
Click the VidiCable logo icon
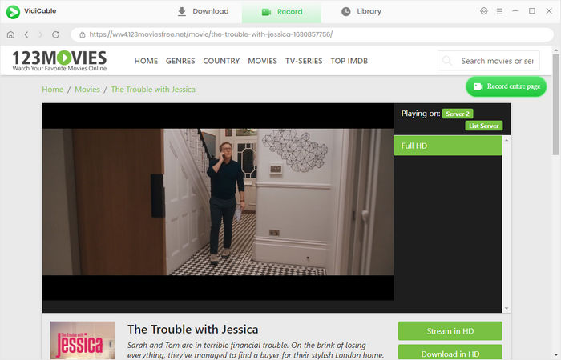13,12
